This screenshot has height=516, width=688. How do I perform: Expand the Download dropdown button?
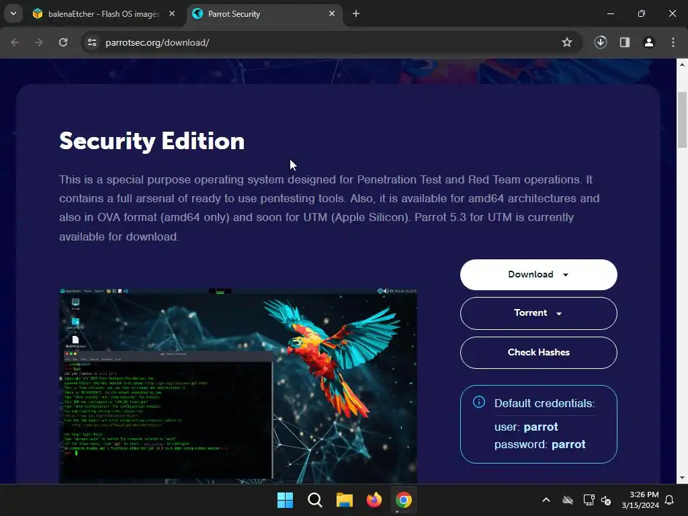pyautogui.click(x=538, y=275)
